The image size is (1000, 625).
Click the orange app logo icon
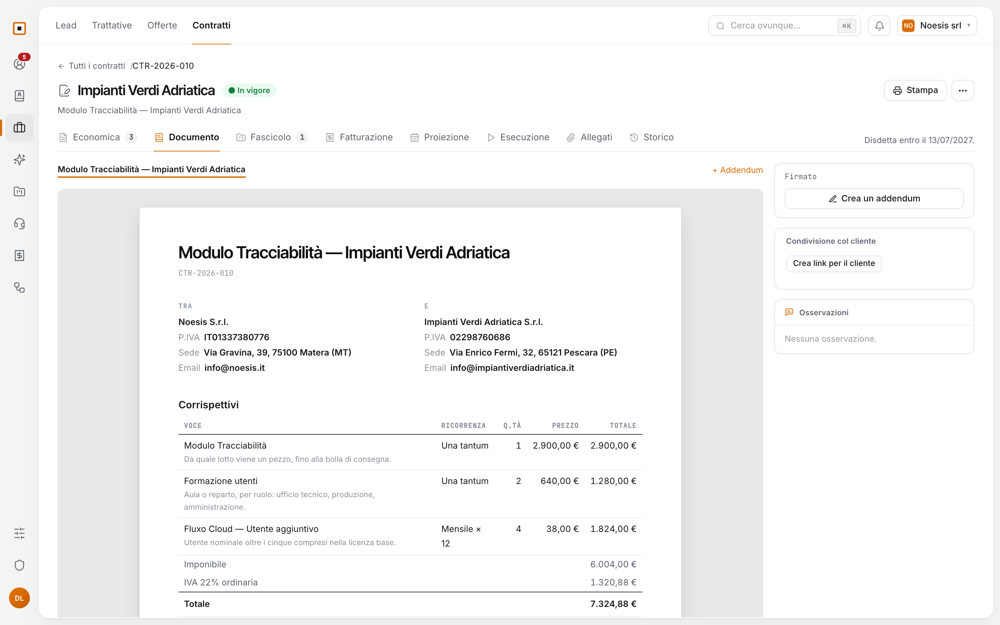point(19,28)
